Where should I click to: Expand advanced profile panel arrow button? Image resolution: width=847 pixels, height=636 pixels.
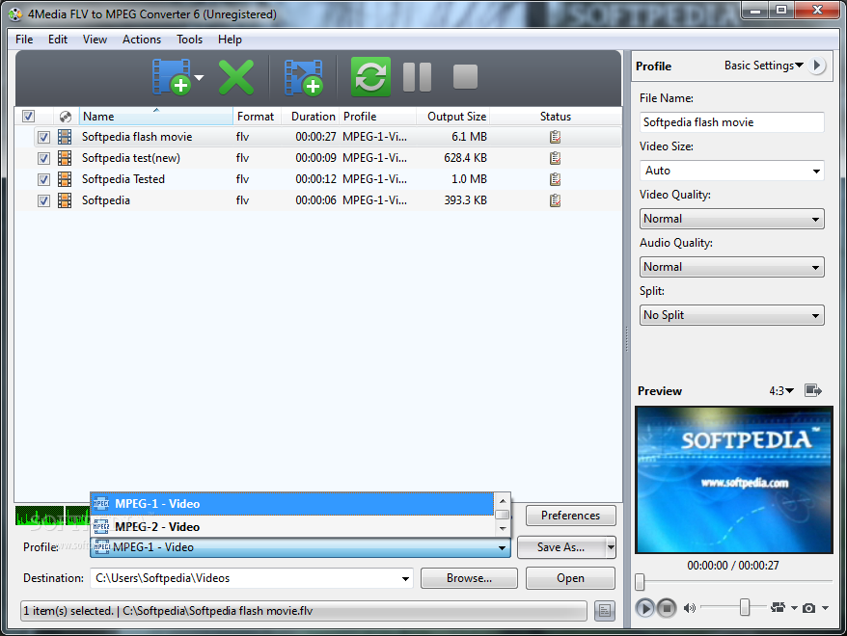(x=817, y=66)
